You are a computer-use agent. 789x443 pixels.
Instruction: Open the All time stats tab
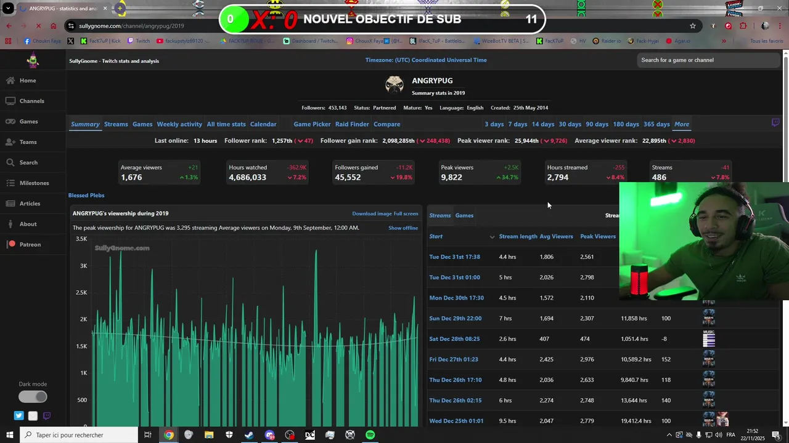point(226,124)
